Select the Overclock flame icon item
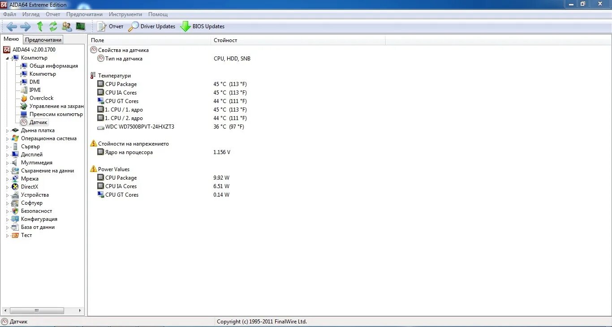 (24, 98)
